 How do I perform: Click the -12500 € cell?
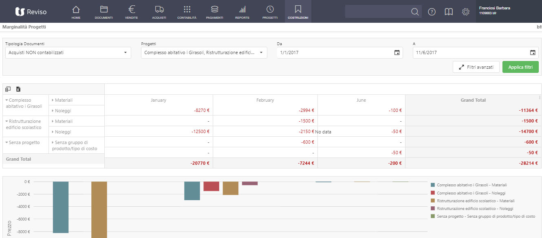(x=159, y=131)
